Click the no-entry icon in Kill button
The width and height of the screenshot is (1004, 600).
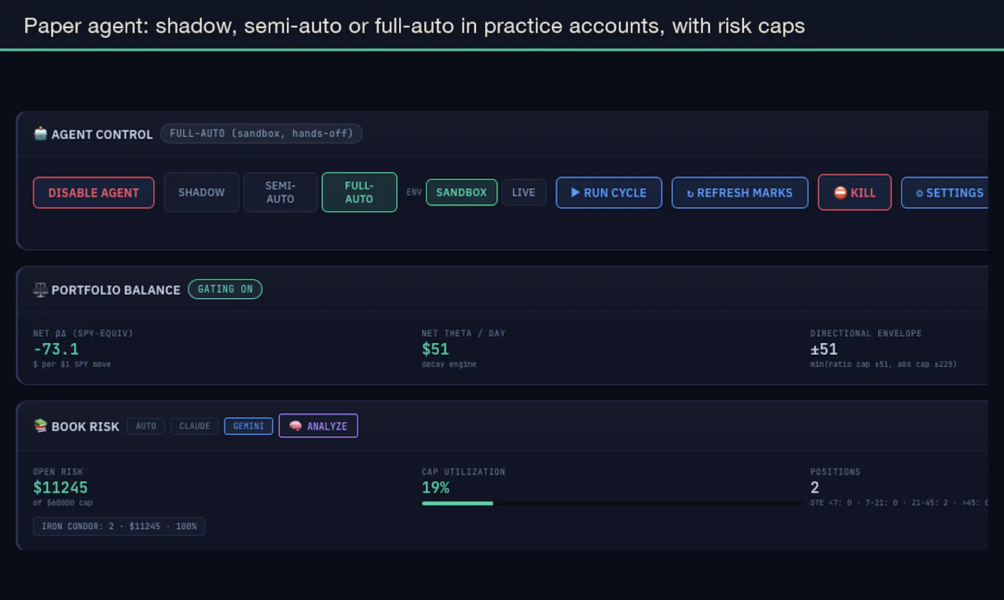[840, 192]
